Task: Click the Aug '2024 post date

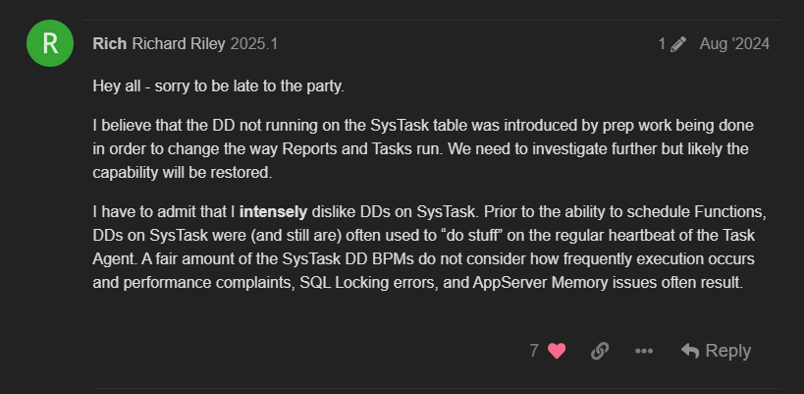Action: (734, 44)
